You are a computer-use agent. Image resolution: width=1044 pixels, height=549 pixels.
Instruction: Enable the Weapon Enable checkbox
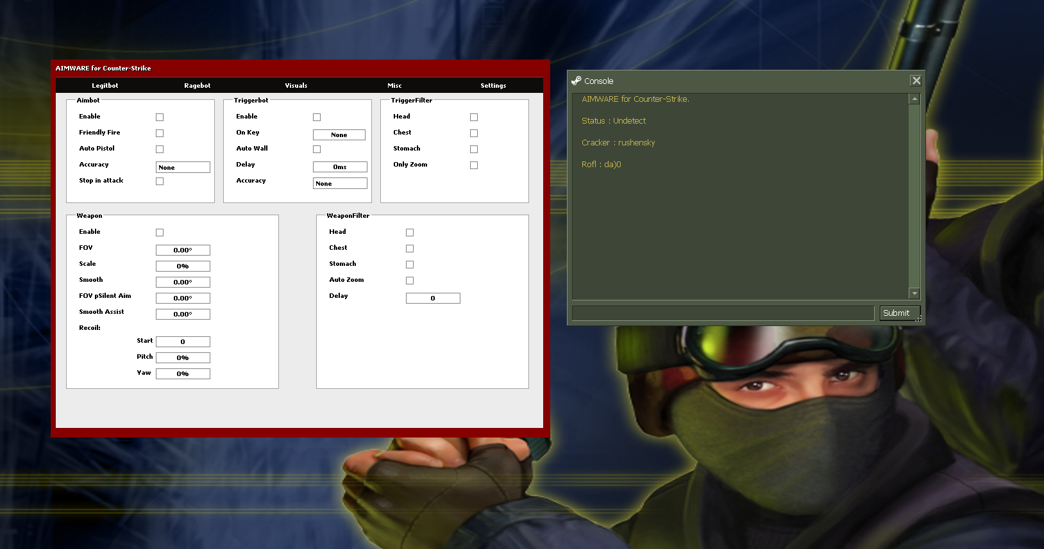point(160,233)
